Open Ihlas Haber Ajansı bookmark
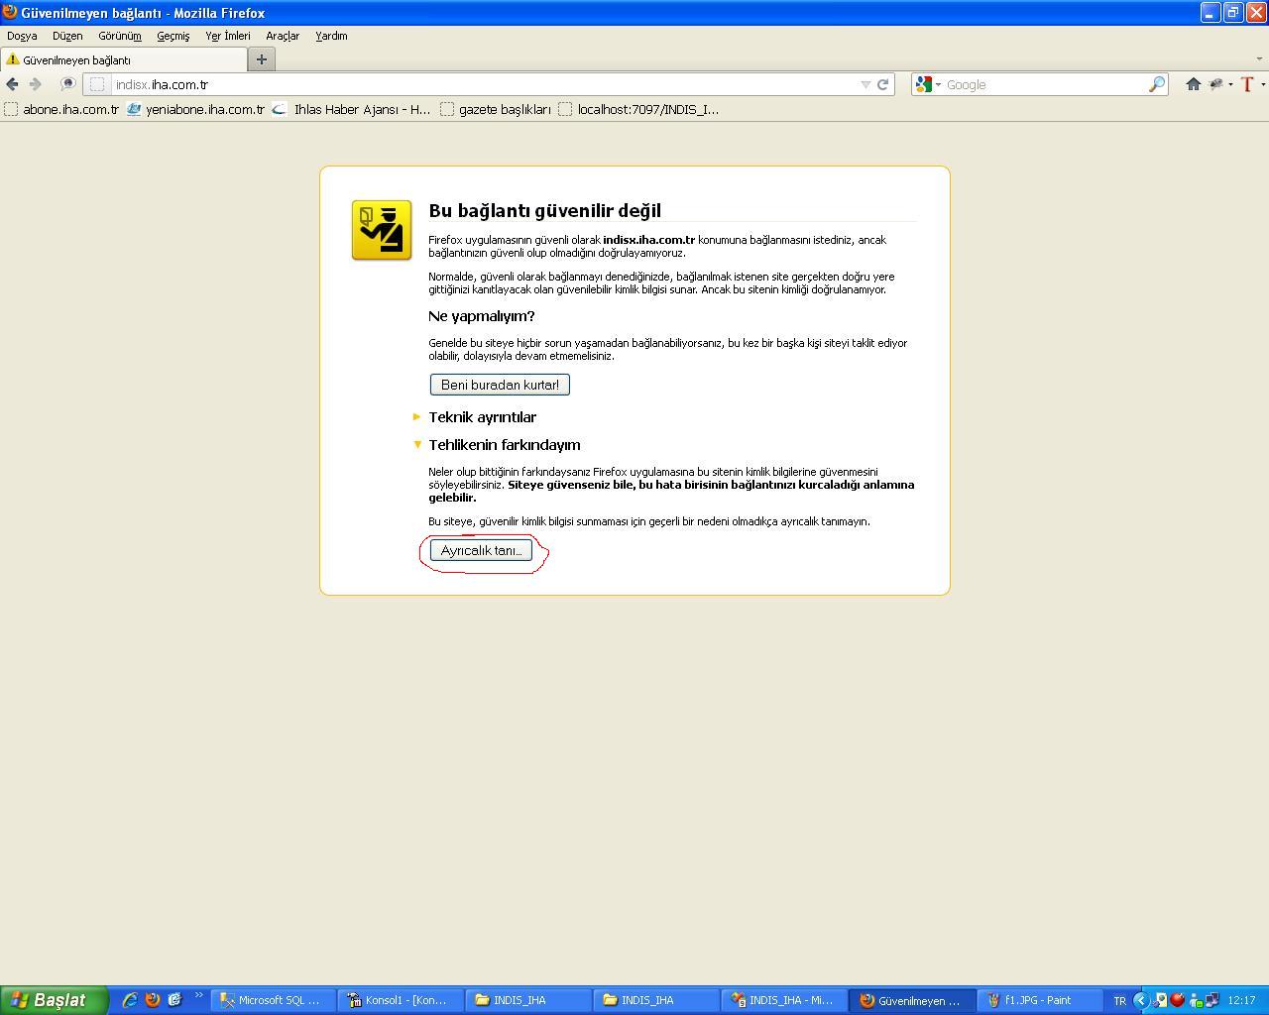This screenshot has height=1015, width=1269. (351, 110)
